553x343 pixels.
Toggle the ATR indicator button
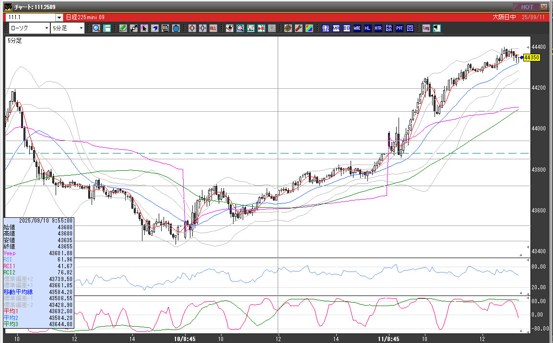point(378,28)
